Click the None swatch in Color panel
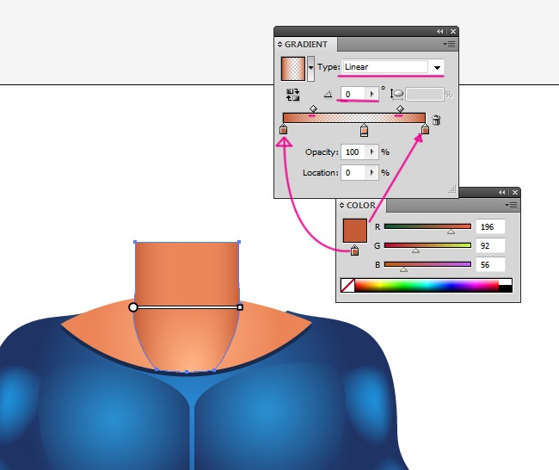 (347, 285)
